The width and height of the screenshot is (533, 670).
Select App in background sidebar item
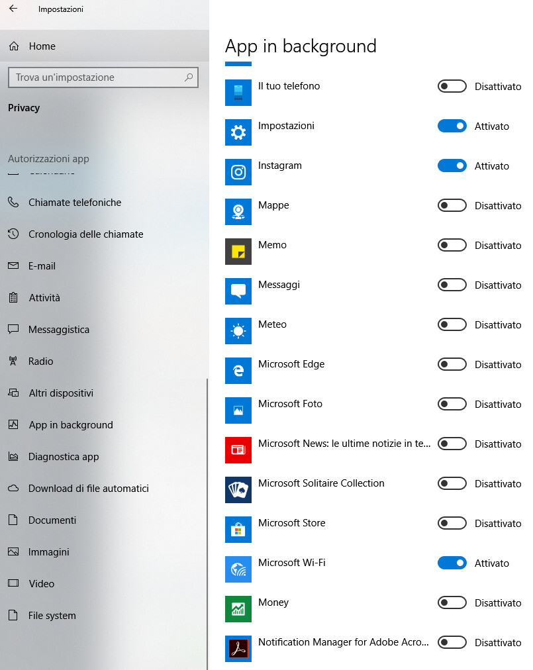(105, 425)
